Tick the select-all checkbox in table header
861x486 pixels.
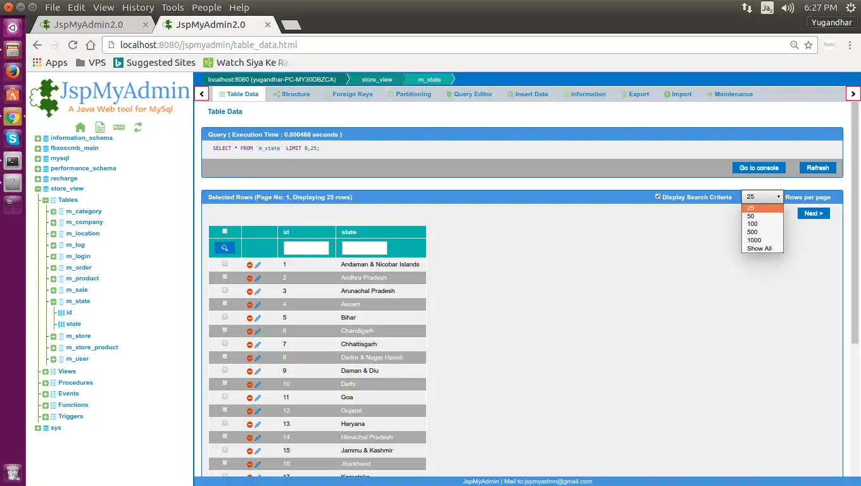click(x=225, y=232)
